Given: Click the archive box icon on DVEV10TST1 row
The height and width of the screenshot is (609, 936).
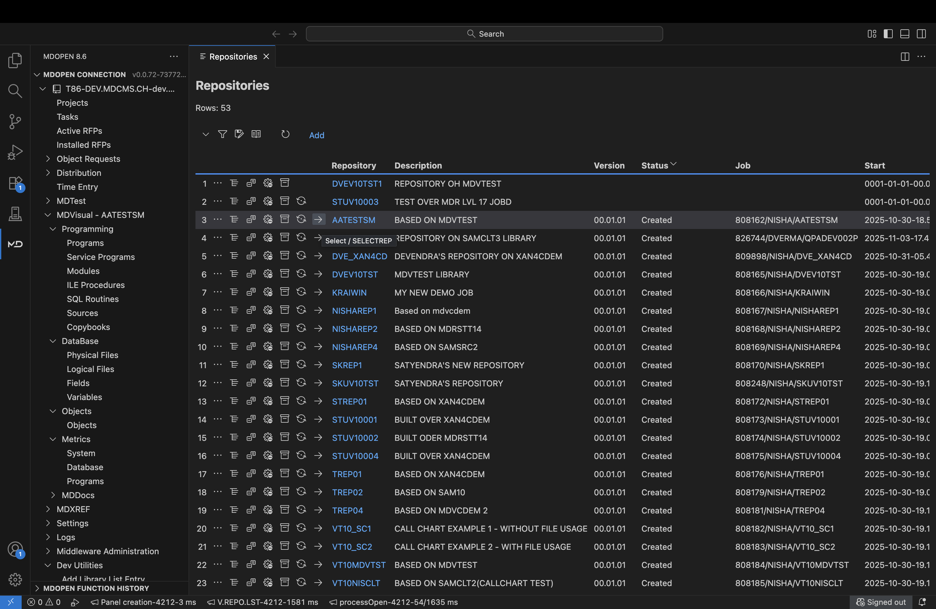Looking at the screenshot, I should [284, 183].
